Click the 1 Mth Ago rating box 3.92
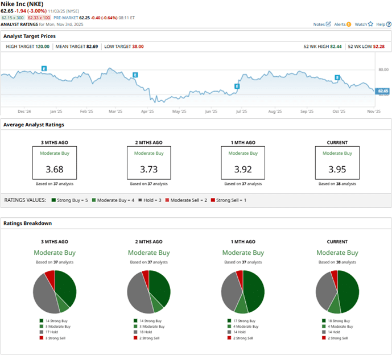 pyautogui.click(x=243, y=163)
